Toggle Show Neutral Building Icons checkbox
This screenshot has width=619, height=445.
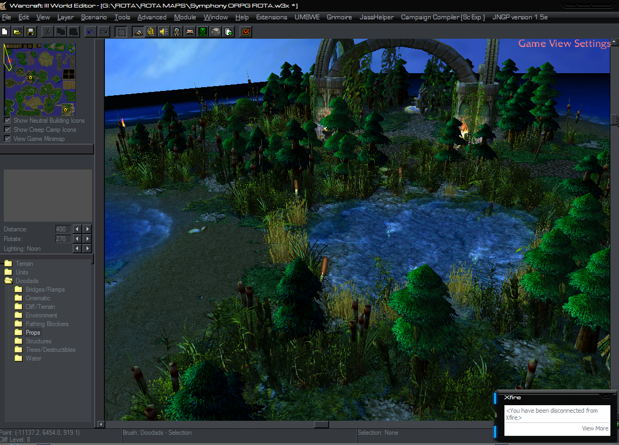(x=7, y=121)
